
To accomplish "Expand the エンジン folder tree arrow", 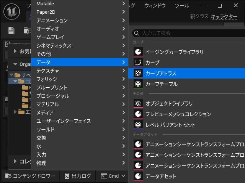I will pyautogui.click(x=15, y=112).
